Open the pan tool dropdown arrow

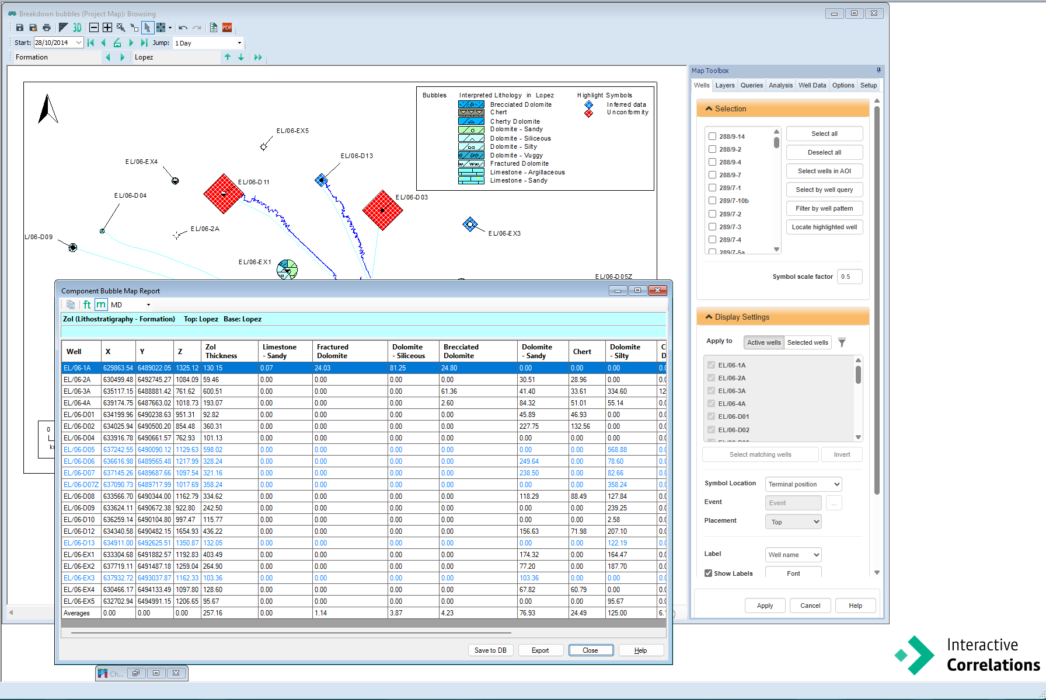(x=170, y=27)
